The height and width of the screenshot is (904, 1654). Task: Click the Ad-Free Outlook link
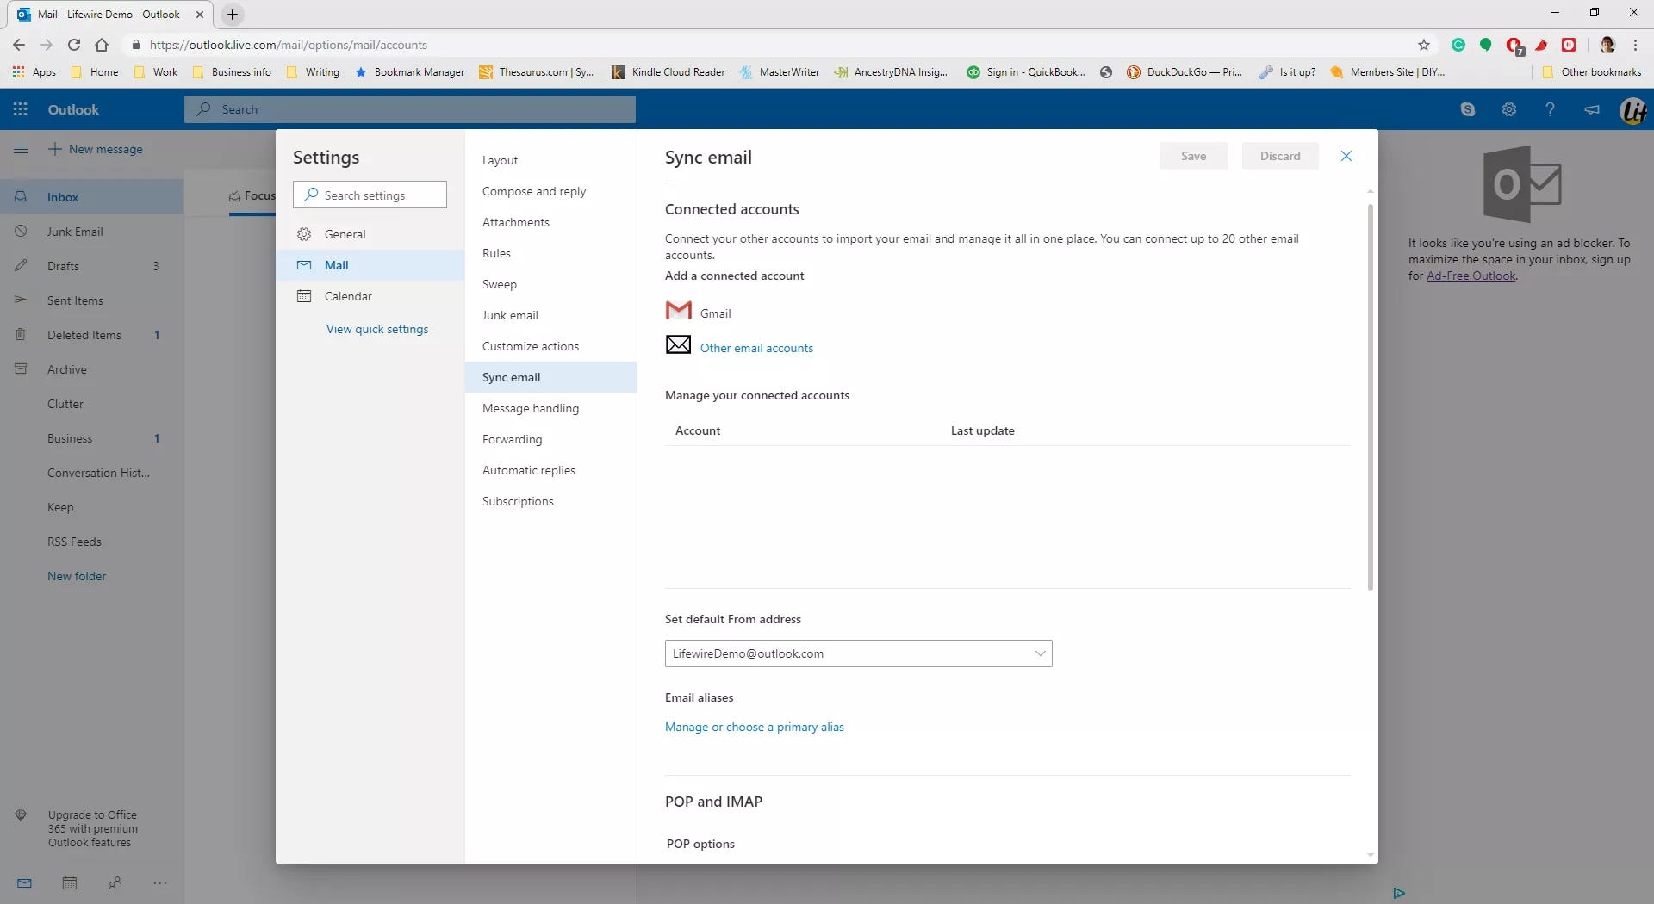tap(1471, 276)
